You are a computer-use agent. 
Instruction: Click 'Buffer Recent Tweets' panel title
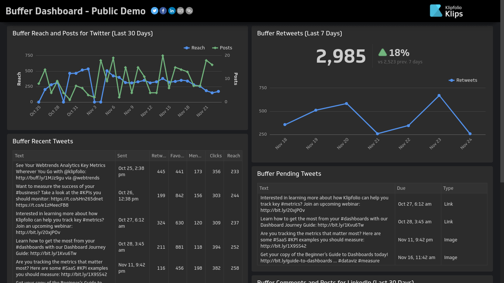43,141
